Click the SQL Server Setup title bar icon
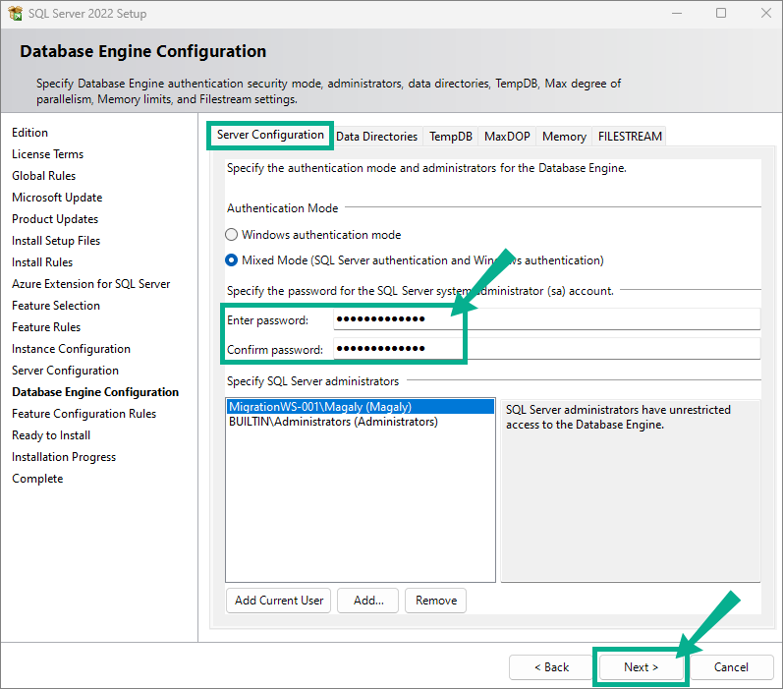 coord(15,14)
